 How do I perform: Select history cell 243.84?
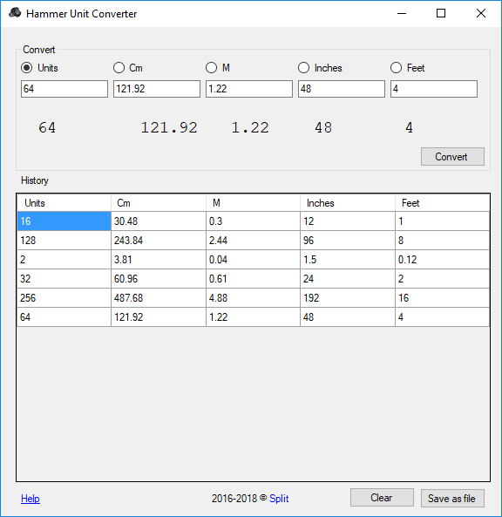(159, 241)
